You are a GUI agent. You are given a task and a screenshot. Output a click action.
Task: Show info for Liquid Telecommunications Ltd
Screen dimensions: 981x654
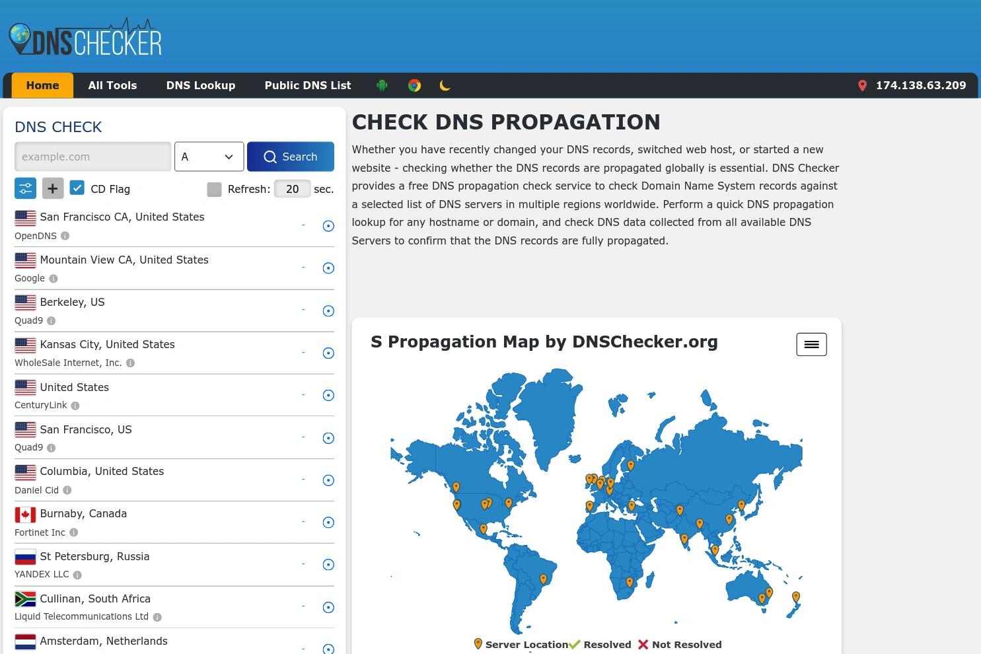coord(157,617)
